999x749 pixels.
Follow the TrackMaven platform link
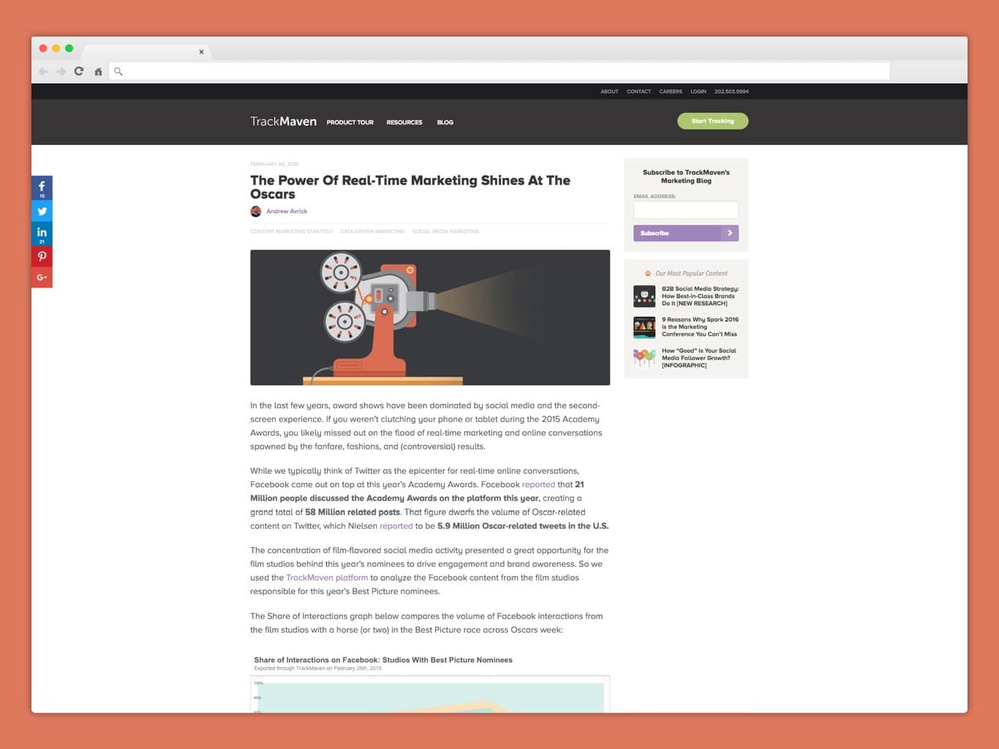[327, 578]
